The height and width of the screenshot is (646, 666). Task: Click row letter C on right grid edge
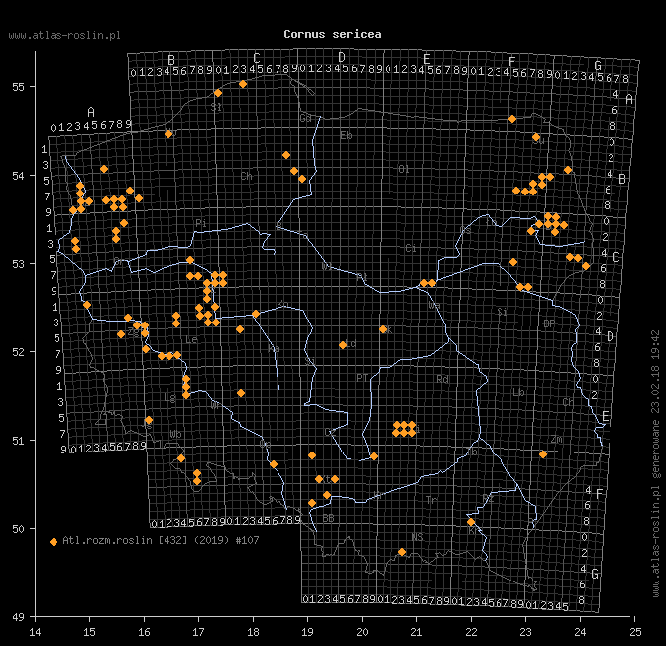pyautogui.click(x=616, y=258)
